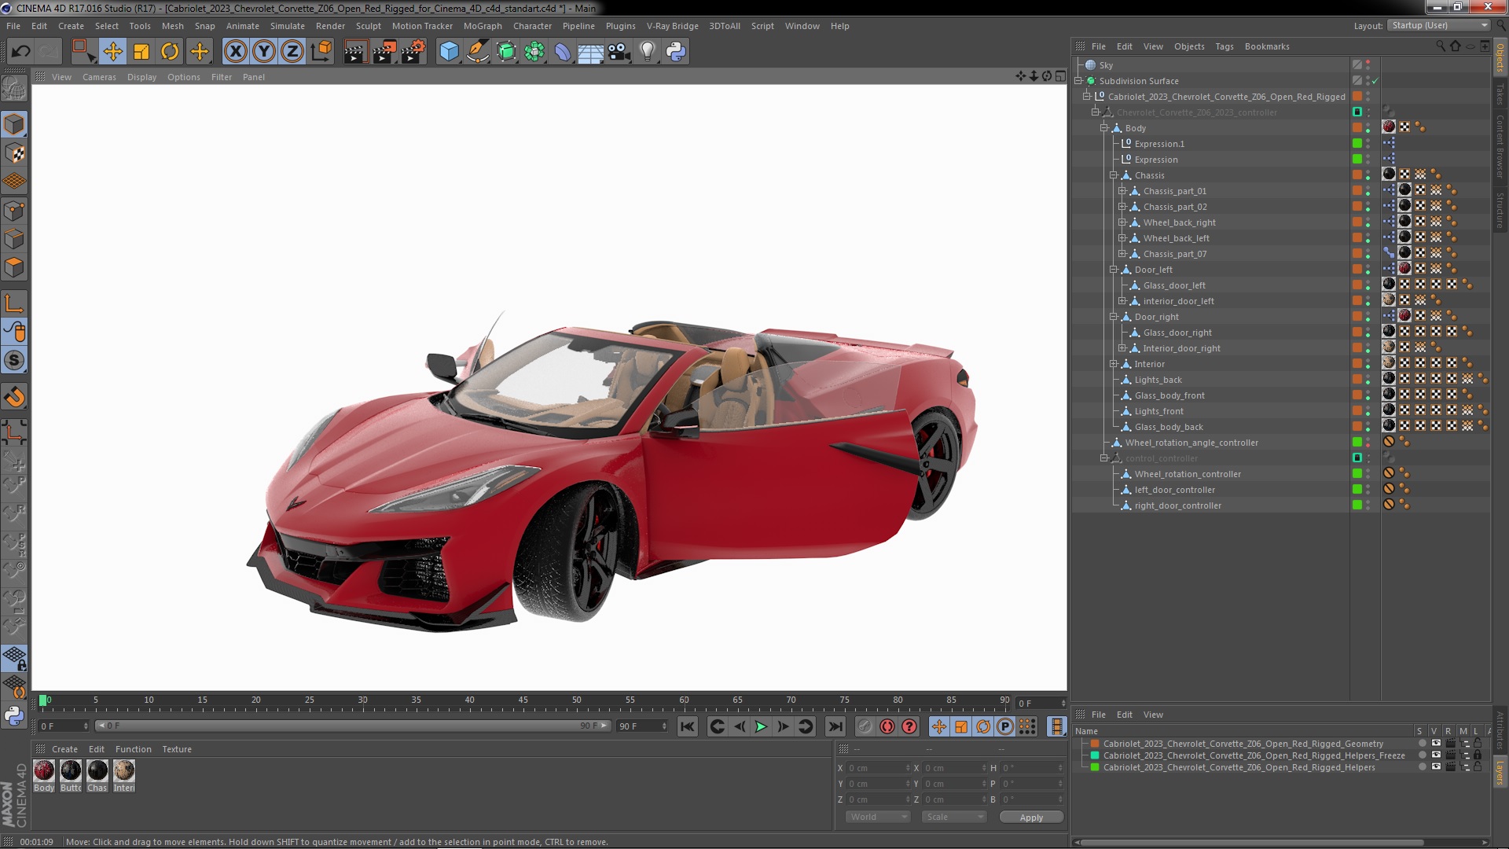Toggle visibility dots for Lights_front
This screenshot has width=1509, height=849.
1368,411
